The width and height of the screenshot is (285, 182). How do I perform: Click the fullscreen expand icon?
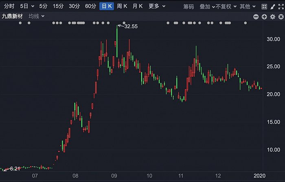click(281, 7)
